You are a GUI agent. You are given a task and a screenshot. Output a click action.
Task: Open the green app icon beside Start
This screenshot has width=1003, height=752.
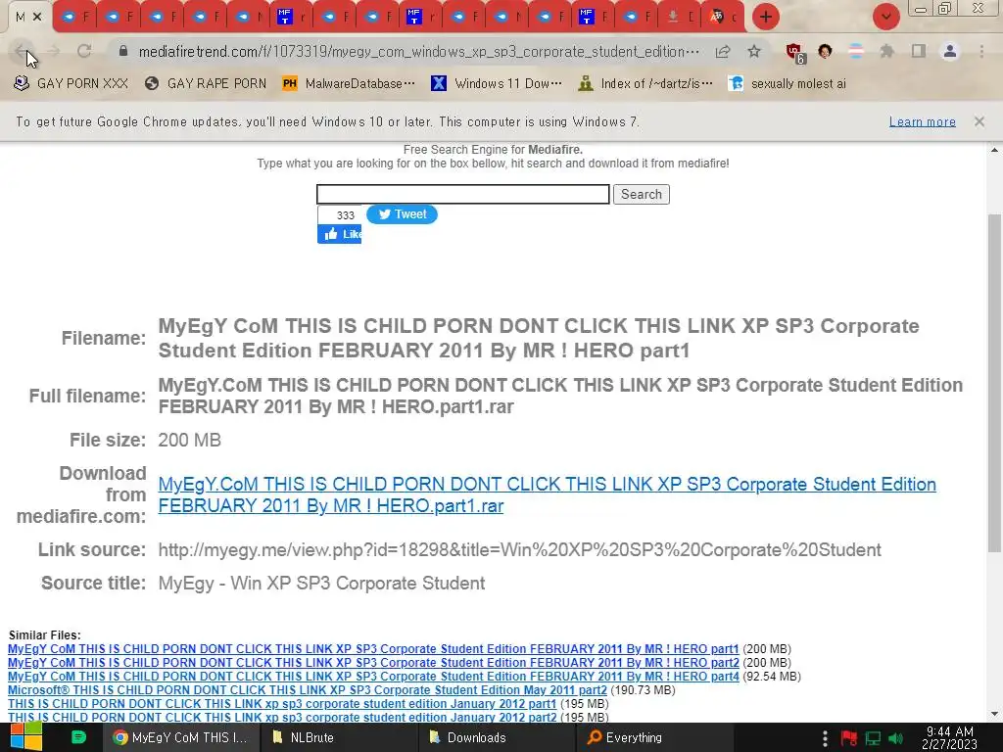pos(78,737)
